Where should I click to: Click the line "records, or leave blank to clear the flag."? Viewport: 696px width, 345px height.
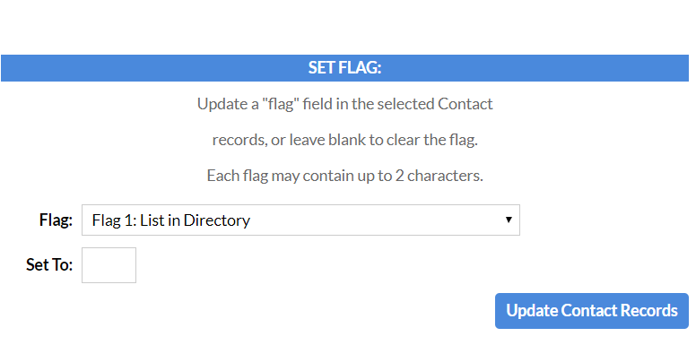pyautogui.click(x=345, y=140)
